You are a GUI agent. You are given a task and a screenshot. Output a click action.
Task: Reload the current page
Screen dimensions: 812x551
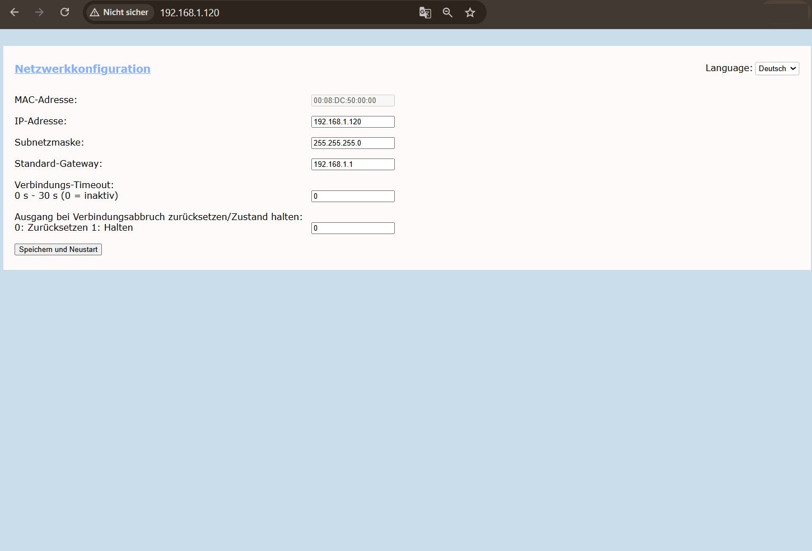[x=65, y=12]
